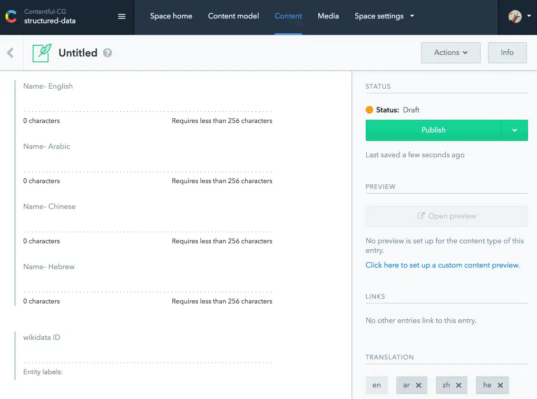
Task: Switch to the Content model tab
Action: coord(233,16)
